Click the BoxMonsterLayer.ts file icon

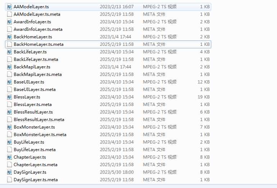coord(10,127)
